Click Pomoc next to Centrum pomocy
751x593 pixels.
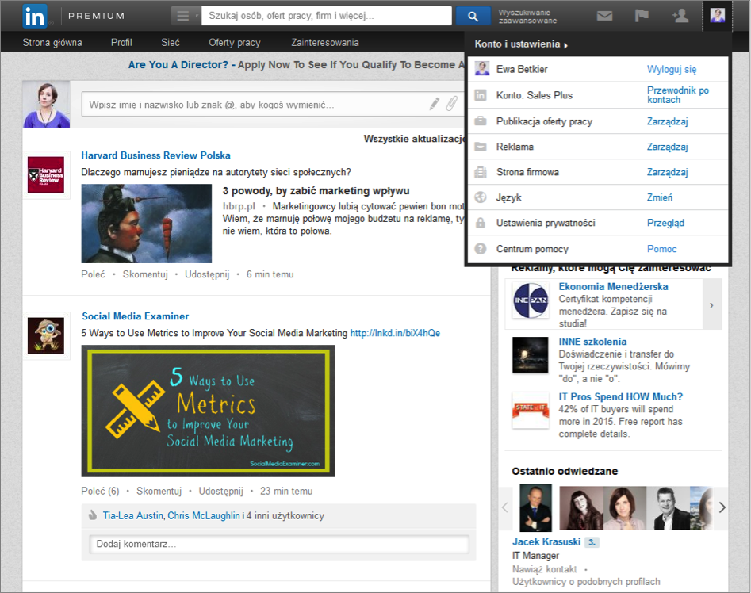(661, 249)
